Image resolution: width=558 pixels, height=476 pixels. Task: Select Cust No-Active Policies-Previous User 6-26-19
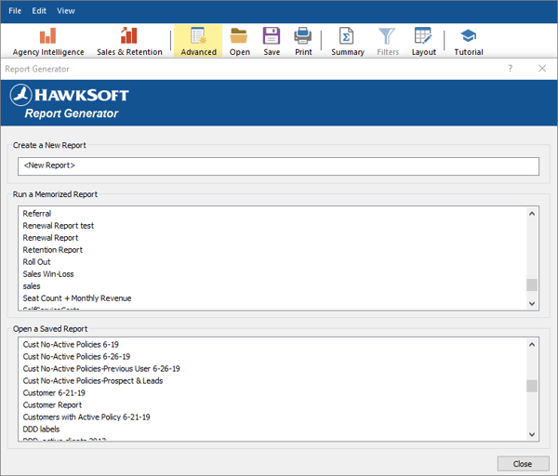tap(272, 368)
